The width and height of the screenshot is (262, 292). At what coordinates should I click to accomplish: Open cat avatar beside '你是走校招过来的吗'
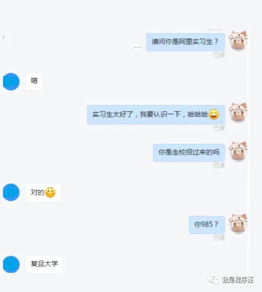click(x=238, y=151)
